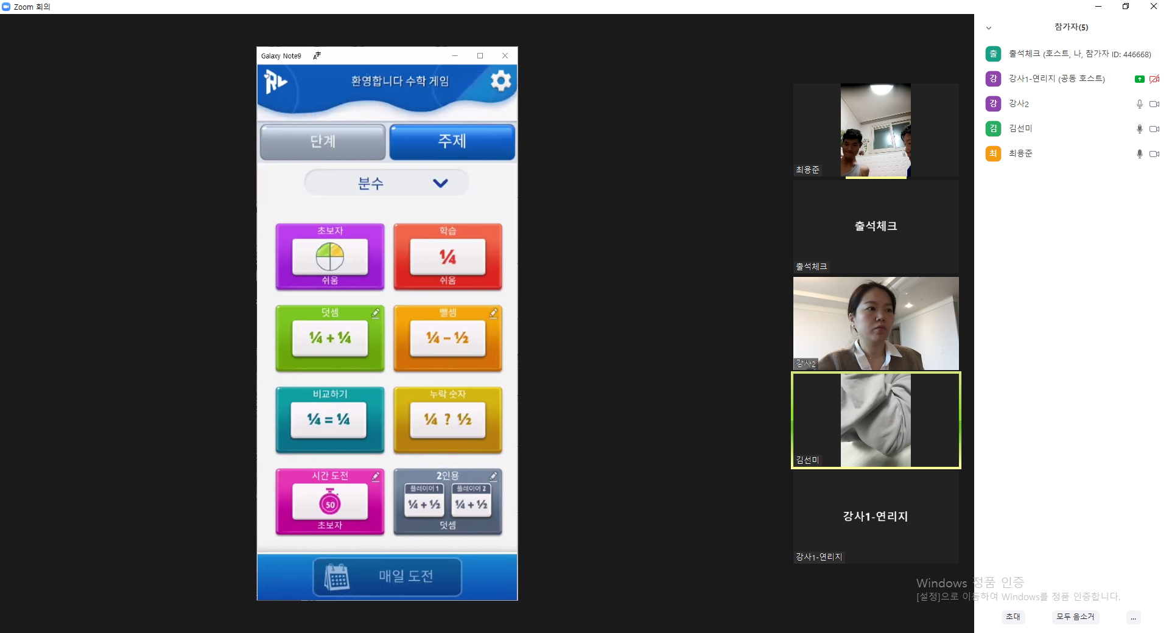
Task: Click 강사2 avatar in participants list
Action: (993, 103)
